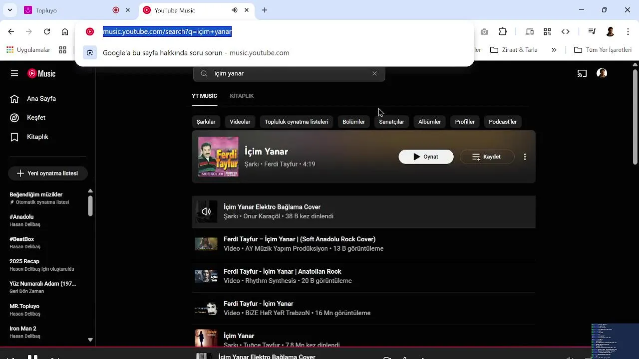Screen dimensions: 639x359
Task: Filter results by Videolar
Action: pos(240,122)
